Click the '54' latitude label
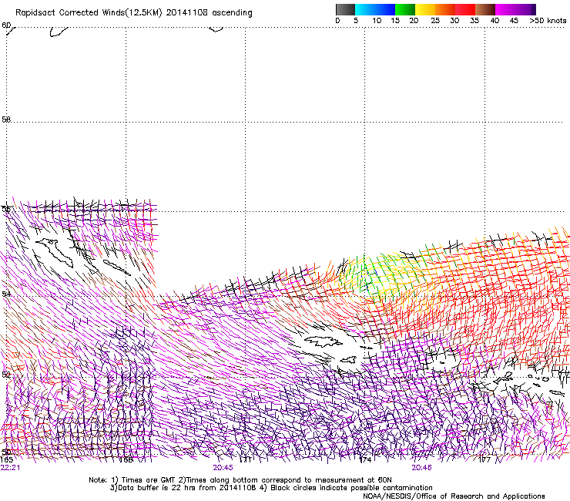 [6, 294]
